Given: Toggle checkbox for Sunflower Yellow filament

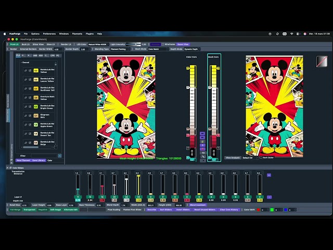Looking at the screenshot, I should coord(30,89).
